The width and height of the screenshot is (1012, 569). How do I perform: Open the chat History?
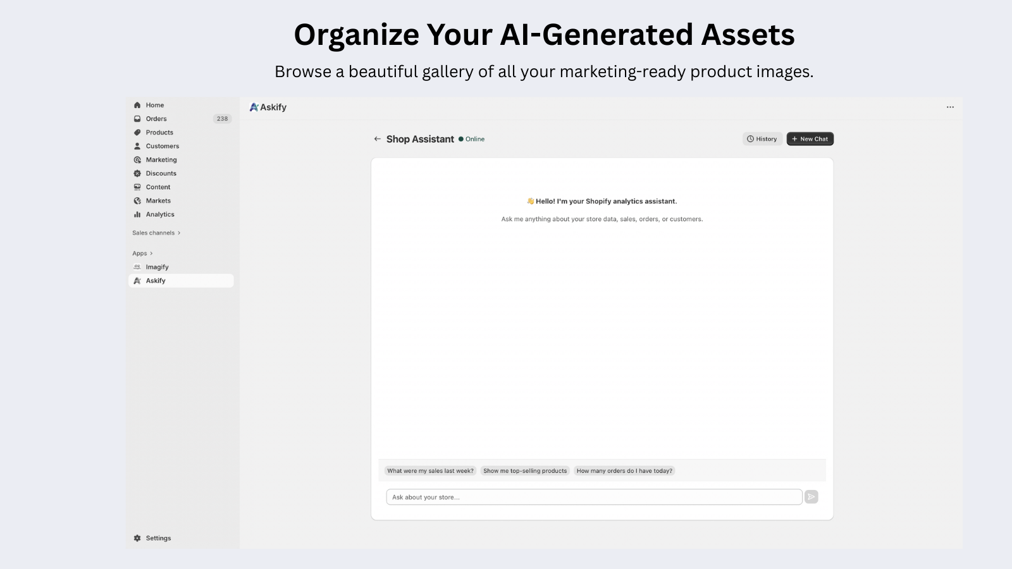(762, 138)
